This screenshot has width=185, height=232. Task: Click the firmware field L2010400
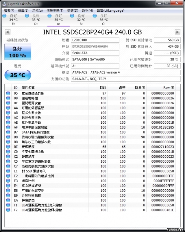(x=95, y=40)
